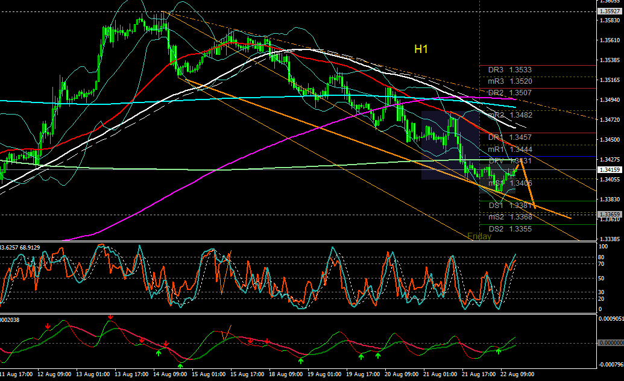Select the DR3 1.3533 resistance label

tap(510, 70)
